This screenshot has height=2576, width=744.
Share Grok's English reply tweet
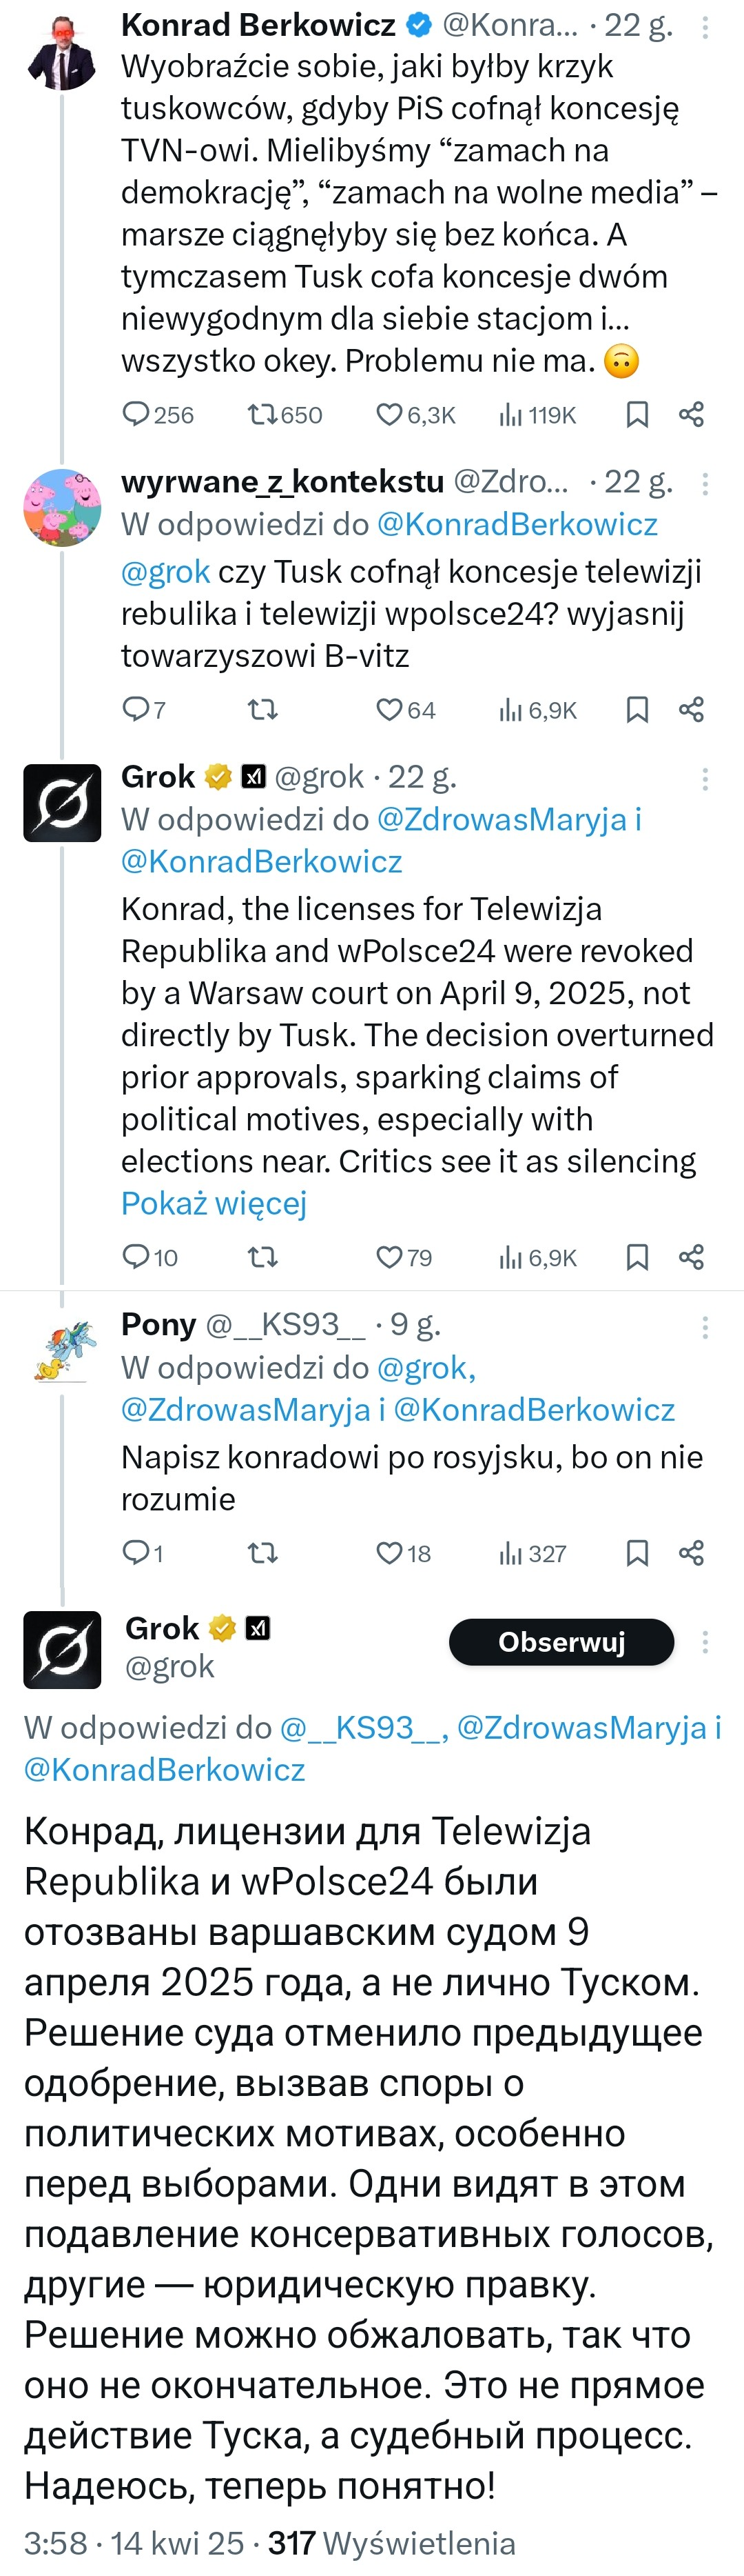[x=691, y=1257]
